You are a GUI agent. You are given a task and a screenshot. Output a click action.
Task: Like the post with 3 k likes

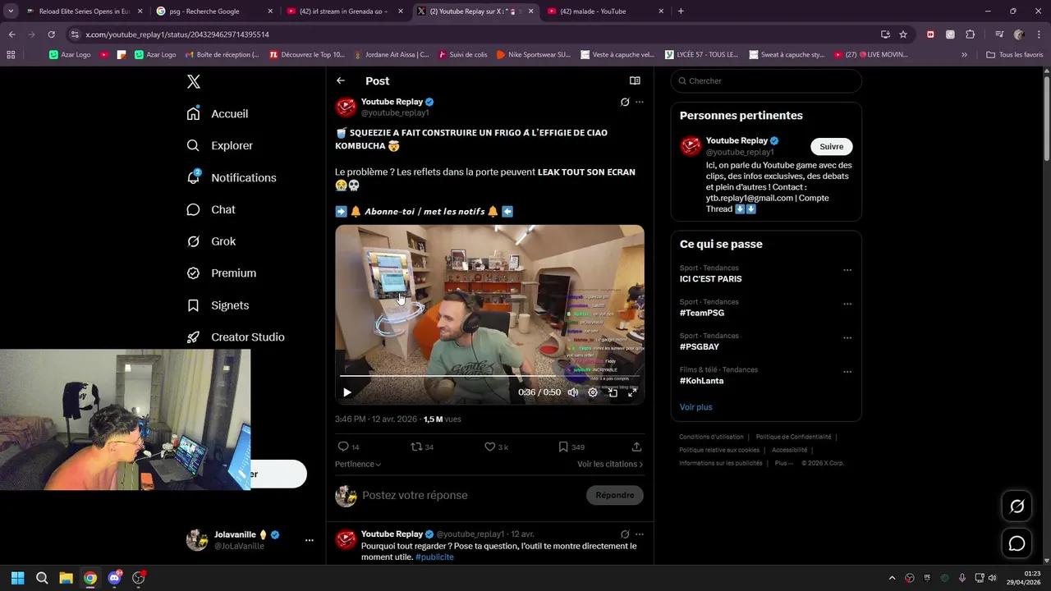496,447
